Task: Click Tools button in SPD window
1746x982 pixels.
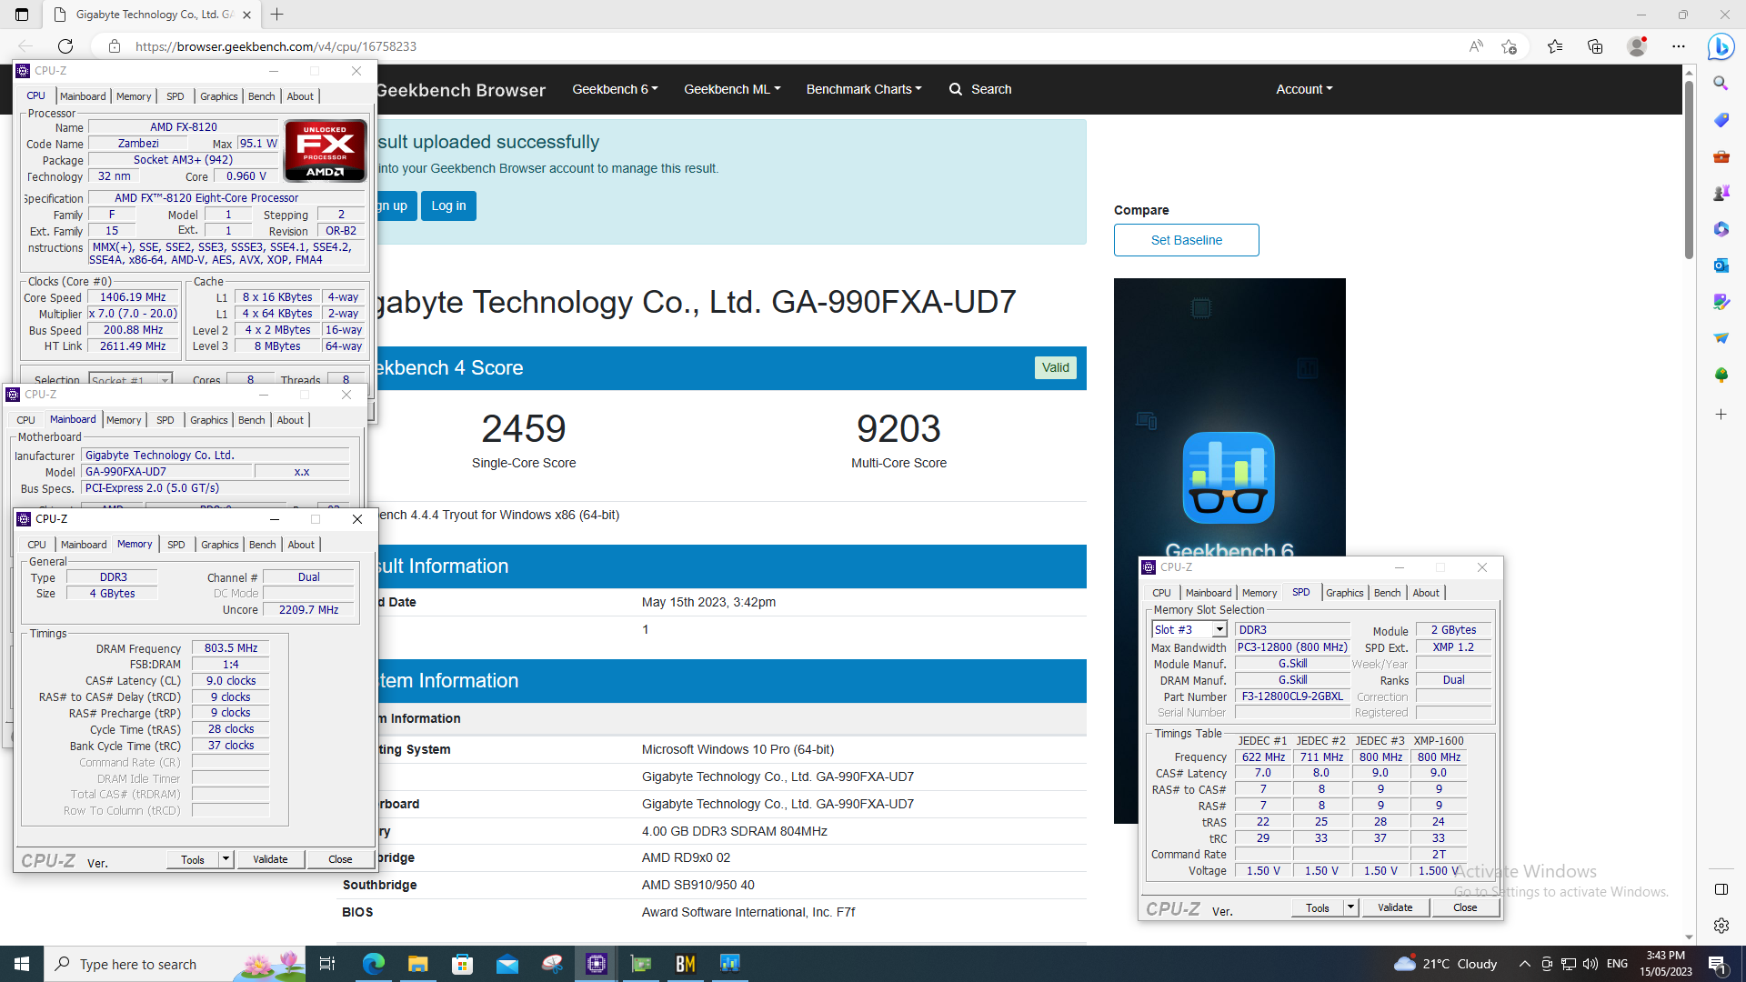Action: 1318,907
